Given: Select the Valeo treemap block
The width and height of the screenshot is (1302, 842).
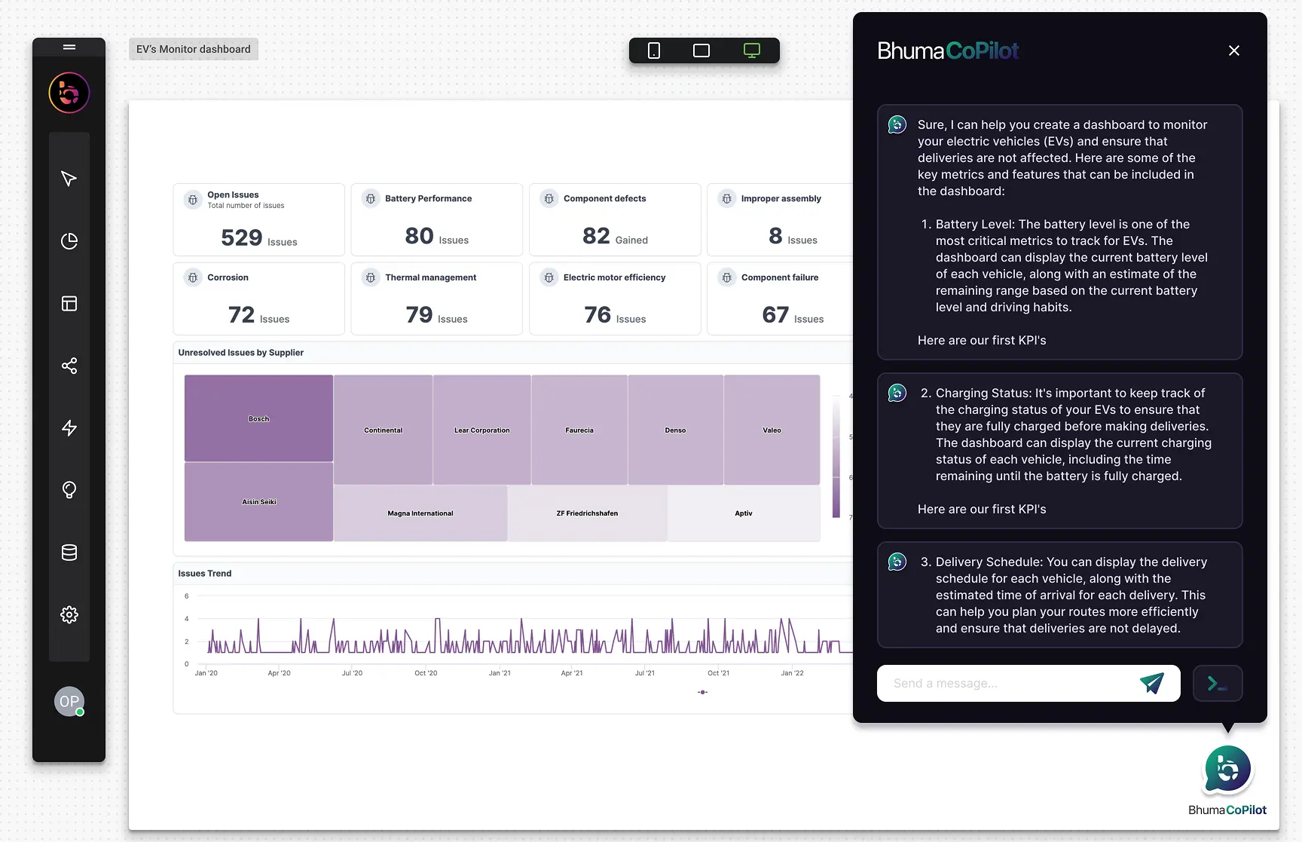Looking at the screenshot, I should coord(772,430).
